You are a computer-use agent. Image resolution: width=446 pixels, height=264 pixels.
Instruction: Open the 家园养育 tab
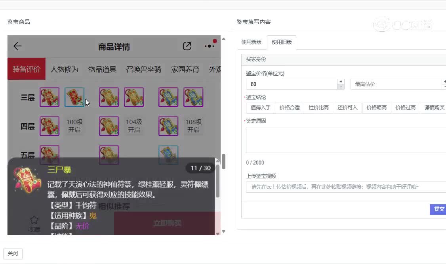click(185, 69)
